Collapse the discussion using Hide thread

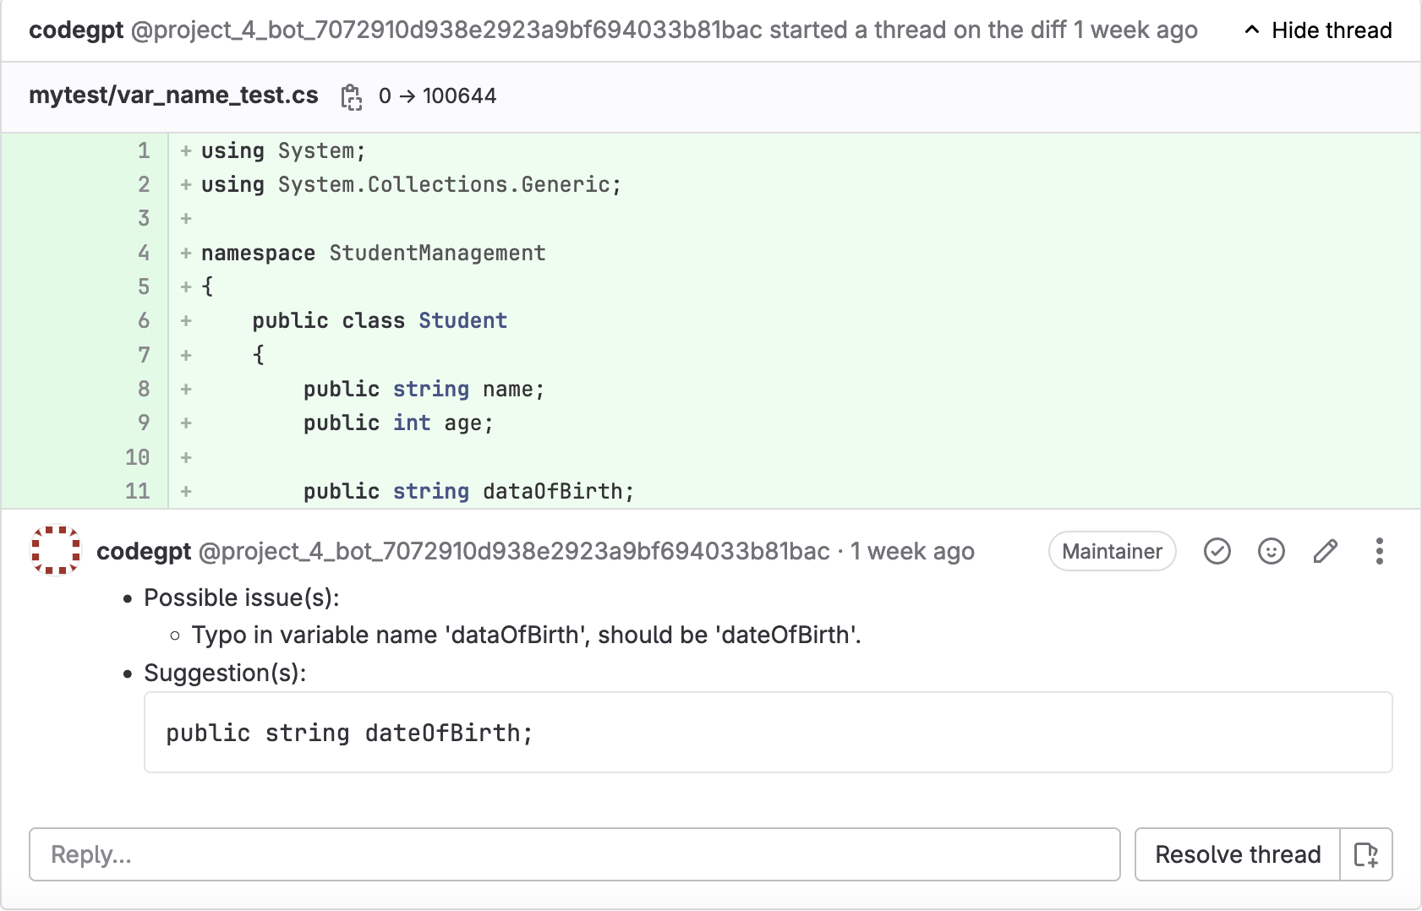tap(1318, 30)
